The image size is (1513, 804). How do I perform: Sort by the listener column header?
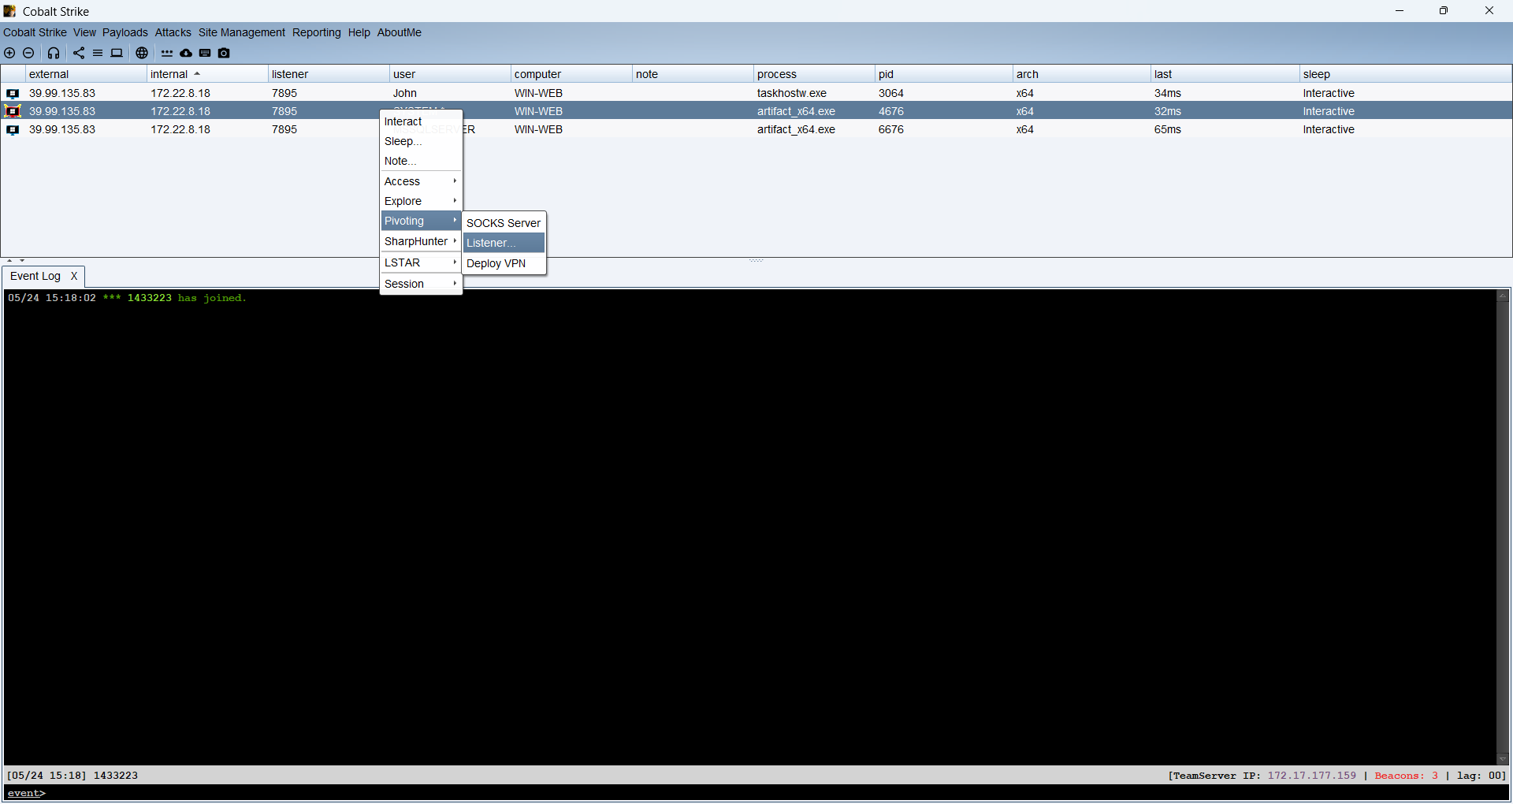[x=329, y=74]
